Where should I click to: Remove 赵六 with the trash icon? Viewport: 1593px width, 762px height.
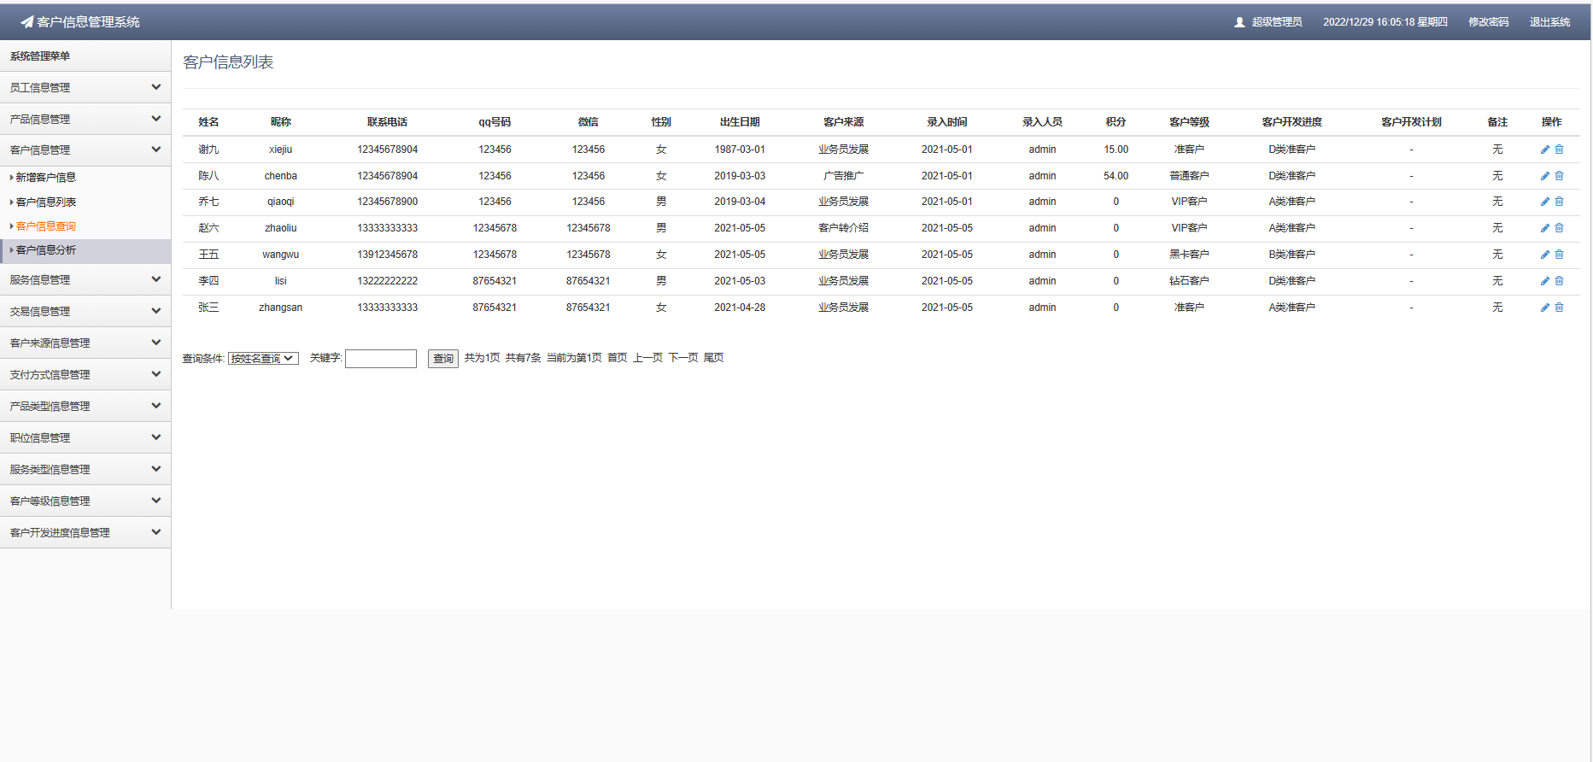1559,228
